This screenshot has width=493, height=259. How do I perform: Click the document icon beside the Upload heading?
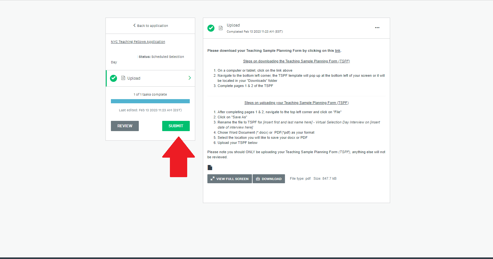[x=221, y=28]
